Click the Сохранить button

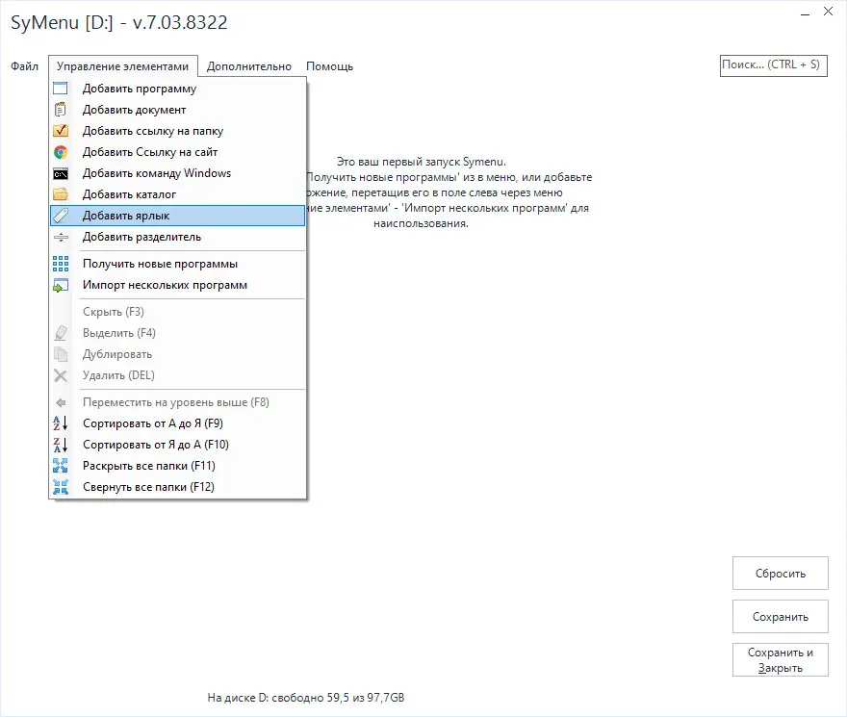tap(780, 617)
